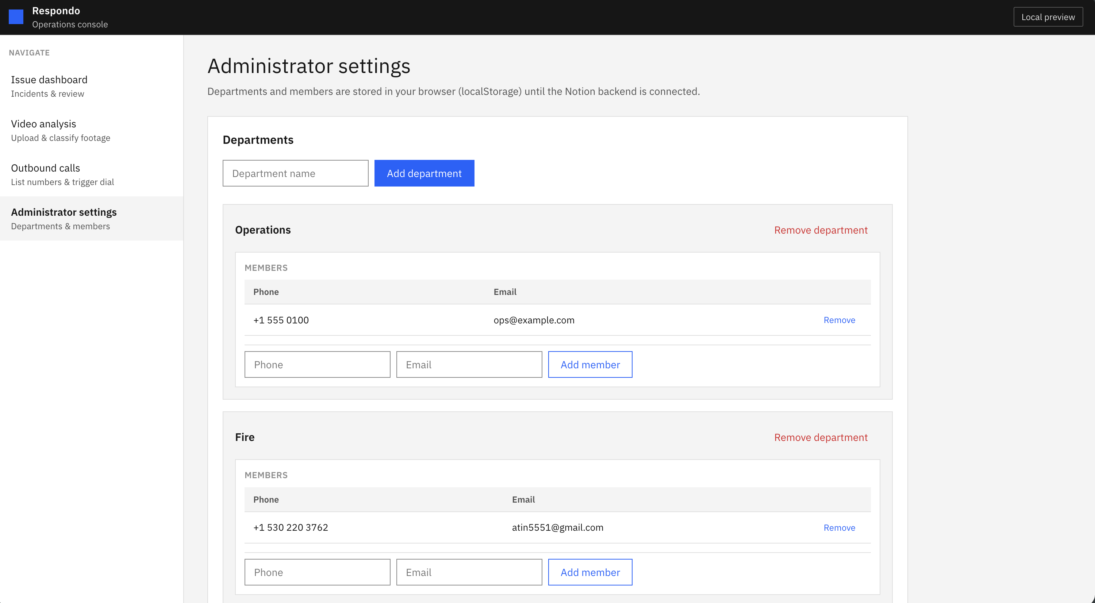
Task: Open the Issue dashboard page
Action: click(49, 86)
